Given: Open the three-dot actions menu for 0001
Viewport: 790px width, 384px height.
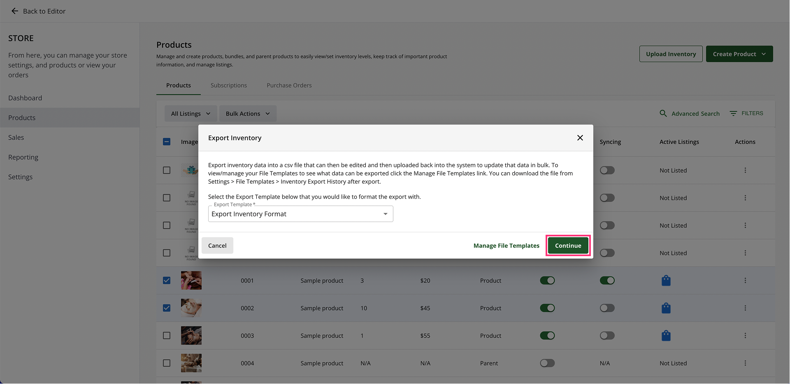Looking at the screenshot, I should 745,280.
